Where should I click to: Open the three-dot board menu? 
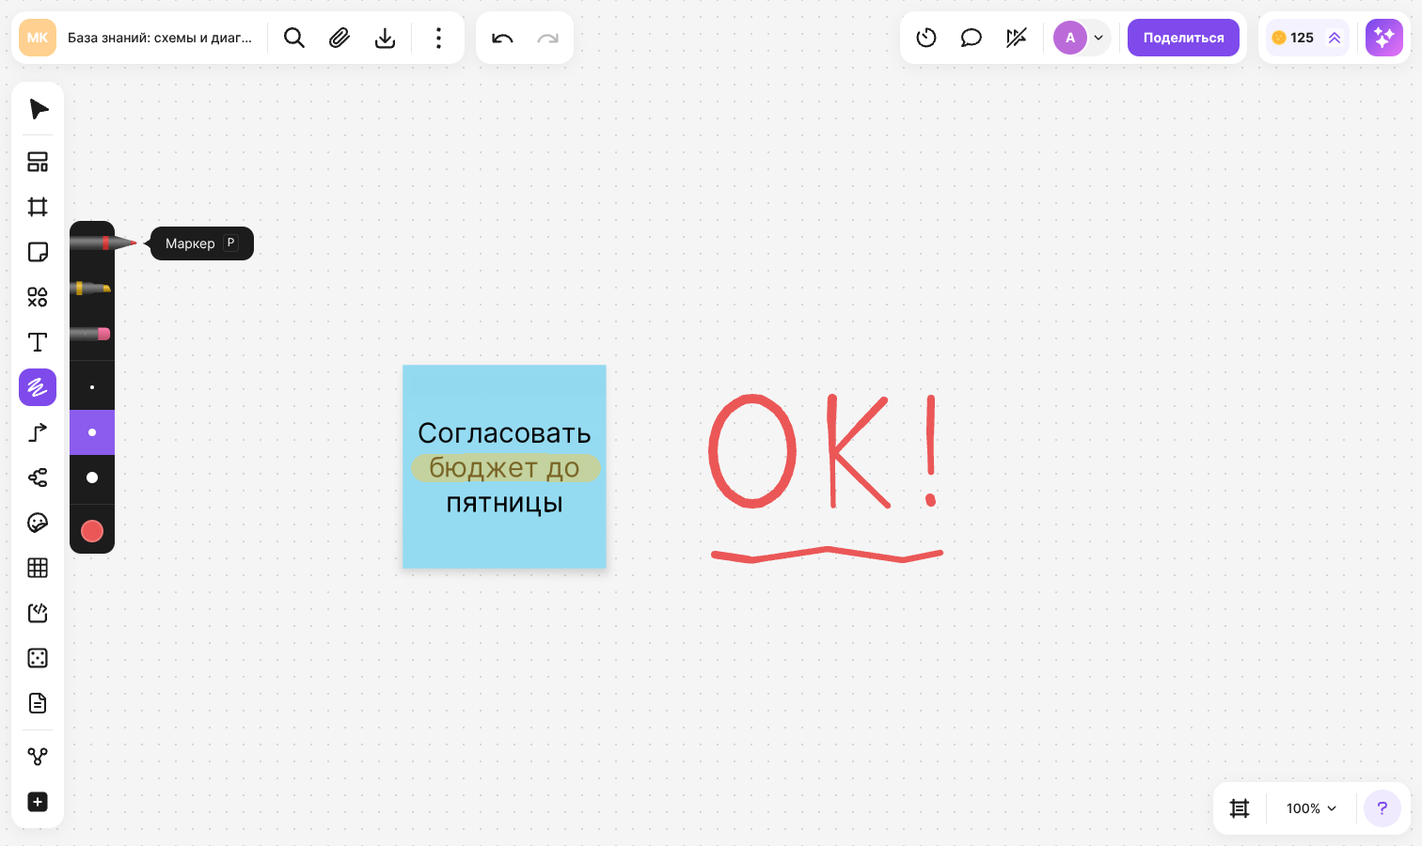(438, 38)
